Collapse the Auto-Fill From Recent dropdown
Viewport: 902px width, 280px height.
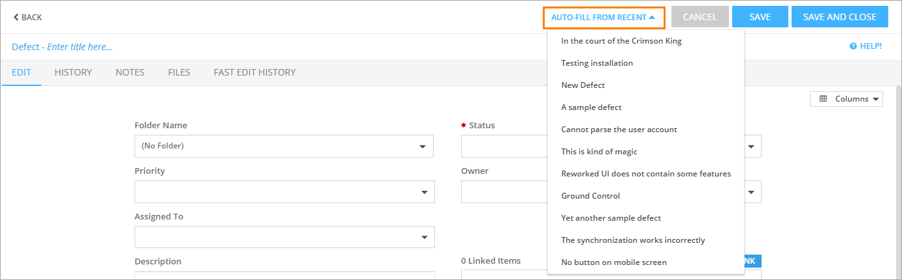(x=603, y=18)
